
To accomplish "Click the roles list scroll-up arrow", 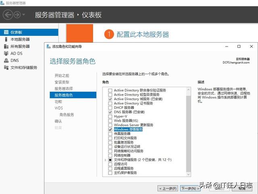I will 189,90.
